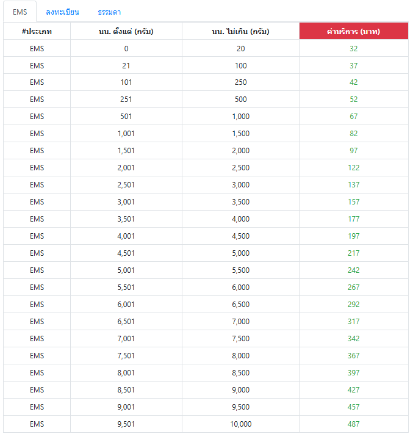The width and height of the screenshot is (413, 434).
Task: Click the service fee value 32
Action: (354, 48)
